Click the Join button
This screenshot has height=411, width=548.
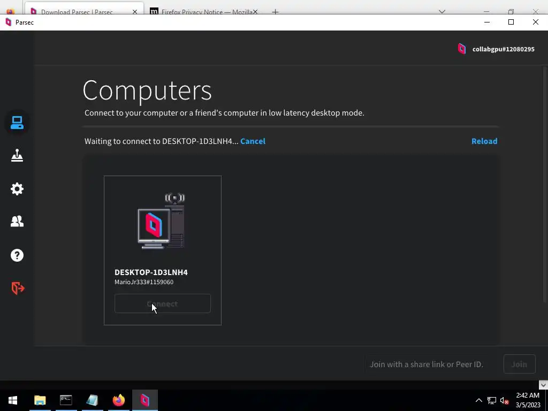[519, 364]
